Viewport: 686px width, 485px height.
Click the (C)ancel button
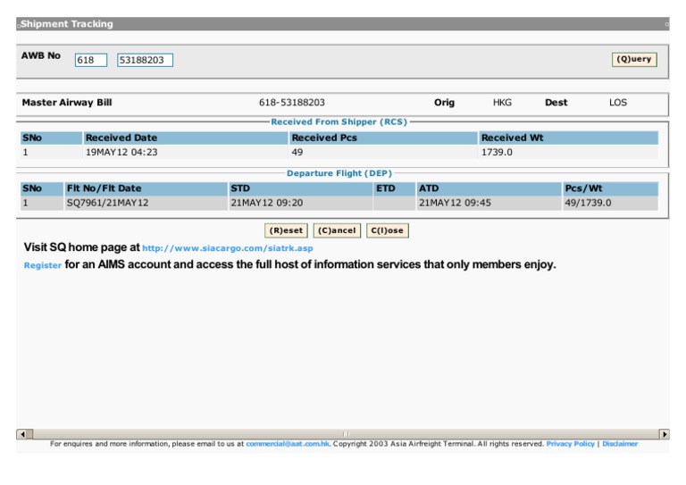(337, 230)
